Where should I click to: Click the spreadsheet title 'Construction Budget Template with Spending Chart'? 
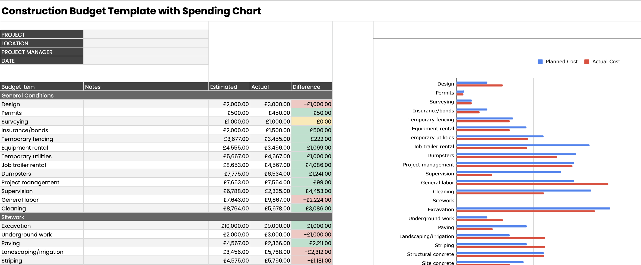click(x=131, y=11)
